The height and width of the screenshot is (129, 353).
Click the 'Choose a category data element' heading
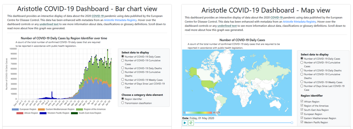pyautogui.click(x=142, y=95)
